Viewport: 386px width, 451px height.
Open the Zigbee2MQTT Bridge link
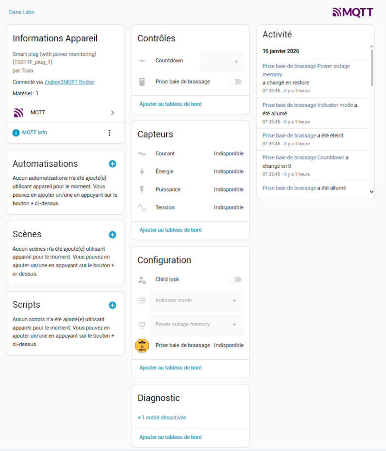pos(69,82)
